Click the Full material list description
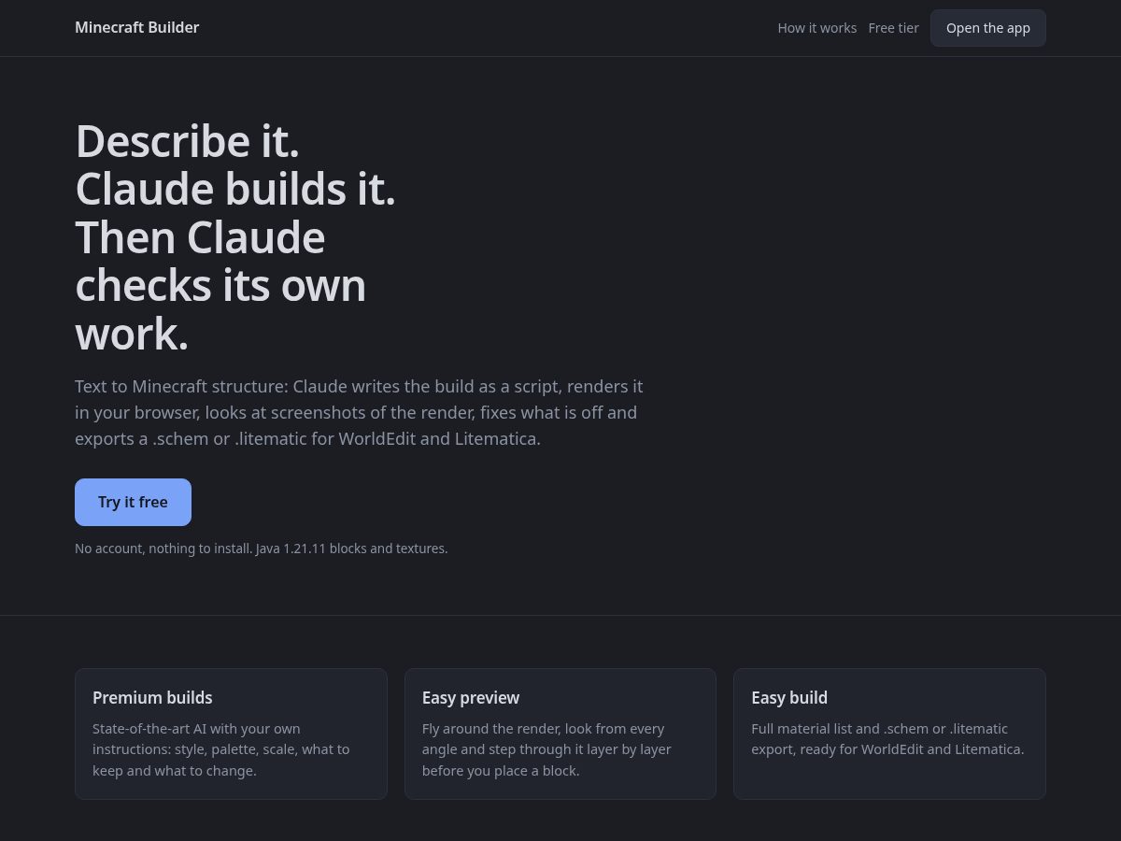 (x=887, y=739)
